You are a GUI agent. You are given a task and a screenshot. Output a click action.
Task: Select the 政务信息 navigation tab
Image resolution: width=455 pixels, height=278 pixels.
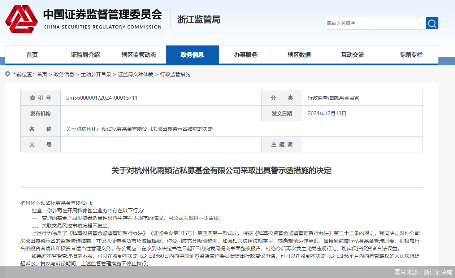(x=192, y=55)
